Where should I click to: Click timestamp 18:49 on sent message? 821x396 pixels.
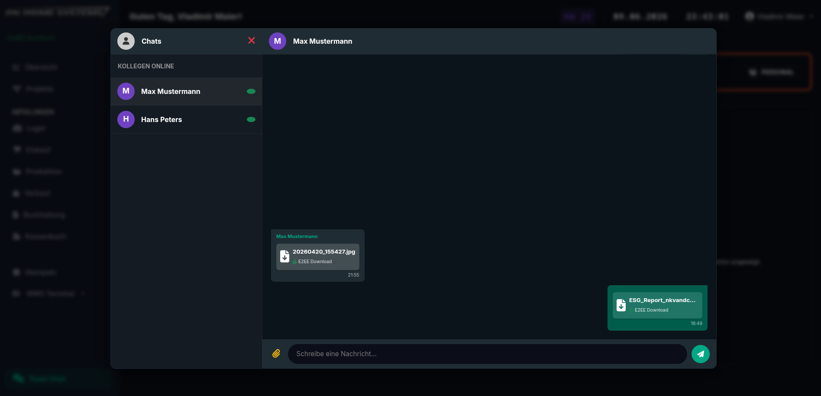tap(696, 323)
